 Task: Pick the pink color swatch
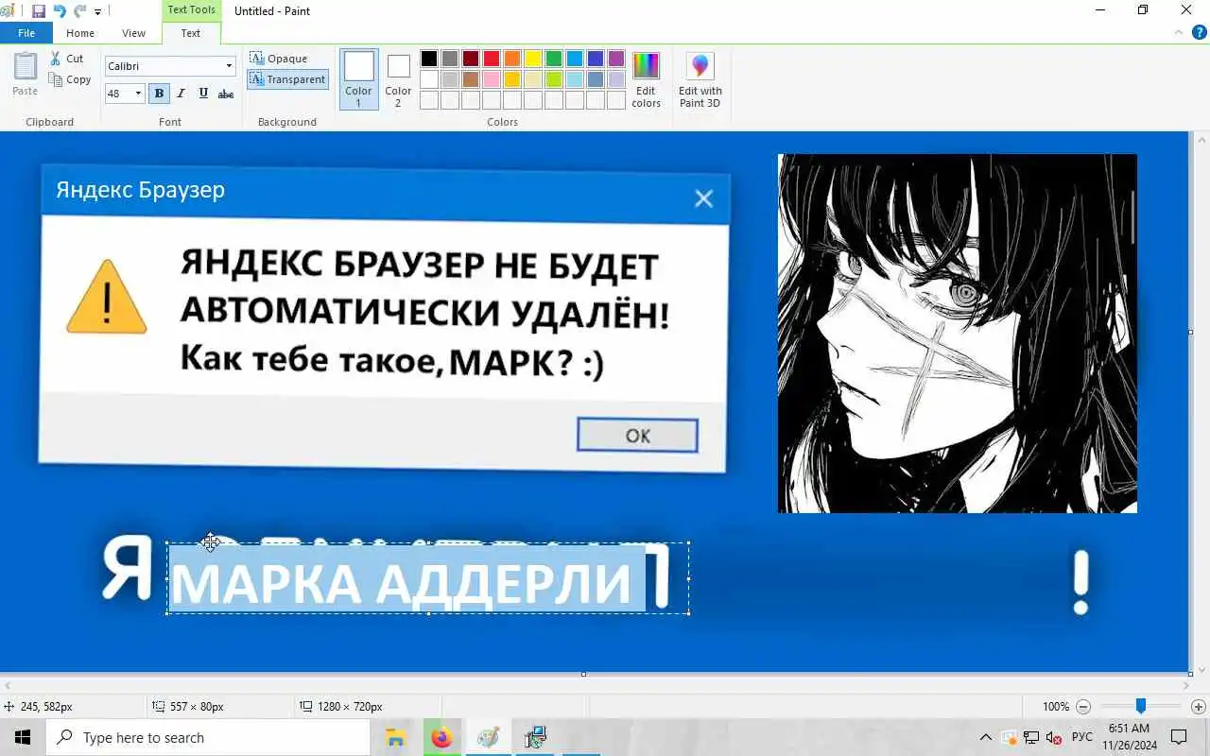pos(492,79)
